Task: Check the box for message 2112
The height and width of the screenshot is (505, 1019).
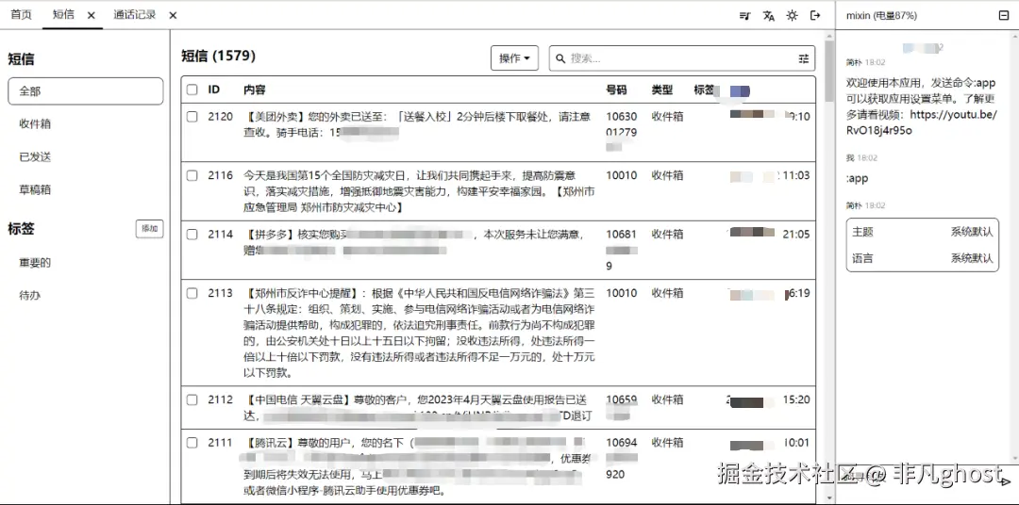Action: point(192,399)
